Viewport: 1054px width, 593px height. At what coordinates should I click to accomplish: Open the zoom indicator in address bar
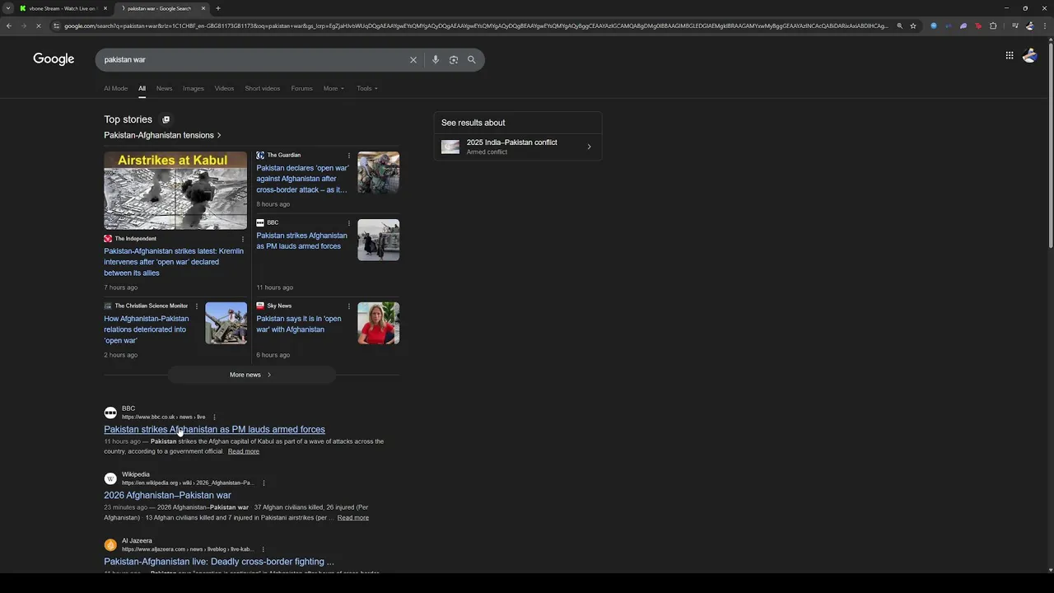pyautogui.click(x=899, y=26)
